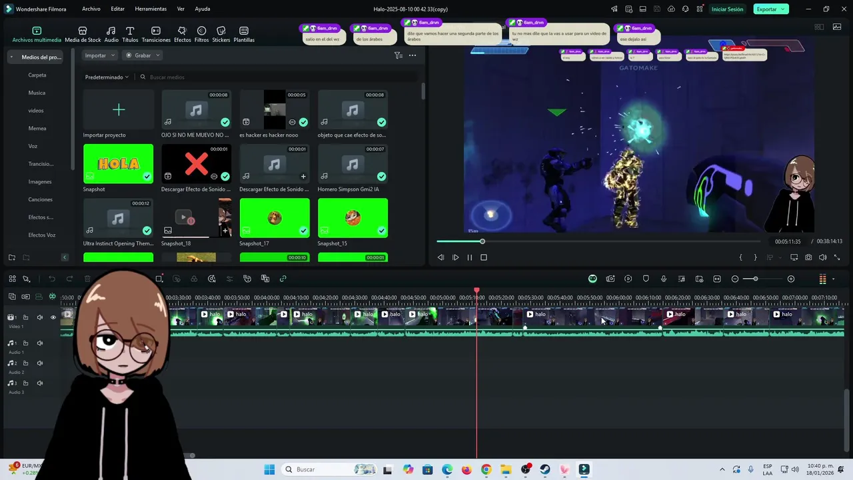The height and width of the screenshot is (480, 853).
Task: Select the Snapshot_15 thumbnail
Action: (353, 217)
